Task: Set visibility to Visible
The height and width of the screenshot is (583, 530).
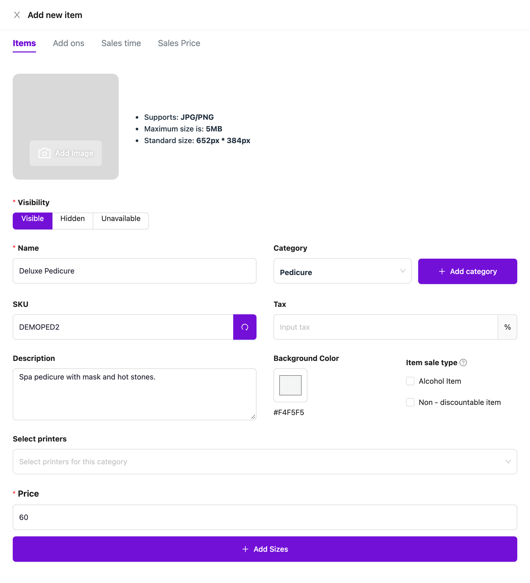Action: (33, 221)
